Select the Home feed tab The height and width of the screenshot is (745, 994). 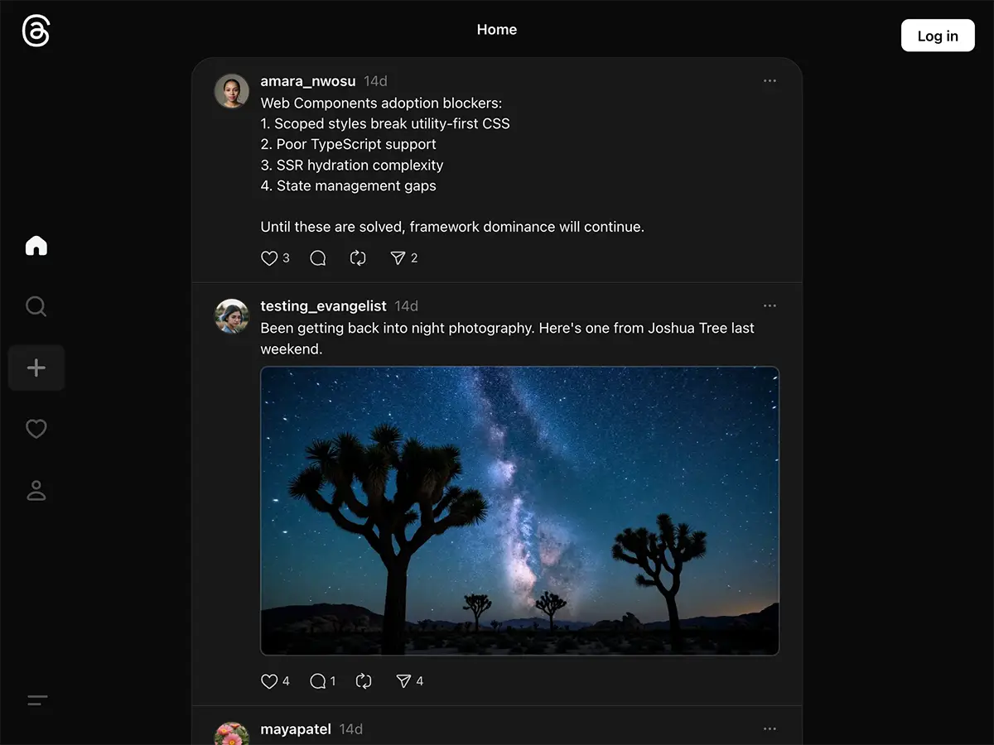496,29
